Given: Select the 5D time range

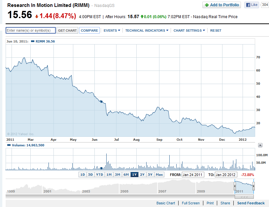Looking at the screenshot, I should [x=90, y=175].
